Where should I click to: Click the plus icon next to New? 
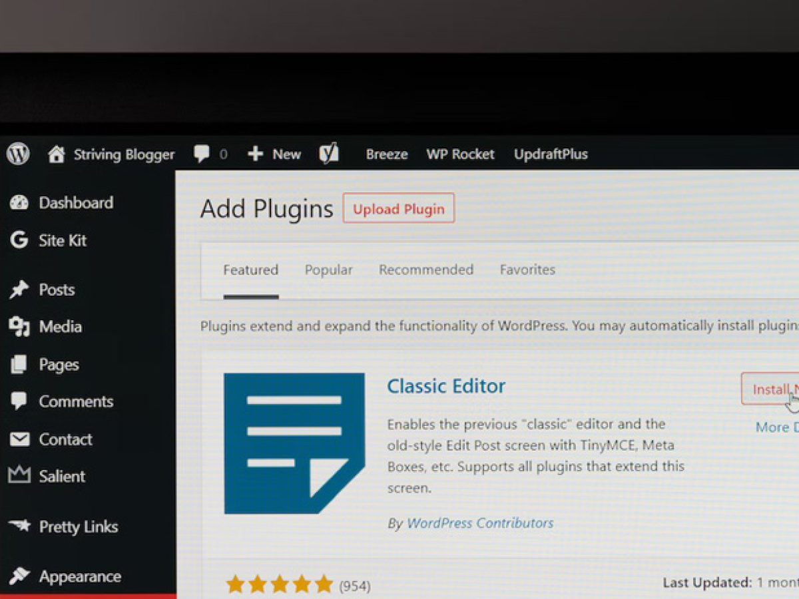256,154
